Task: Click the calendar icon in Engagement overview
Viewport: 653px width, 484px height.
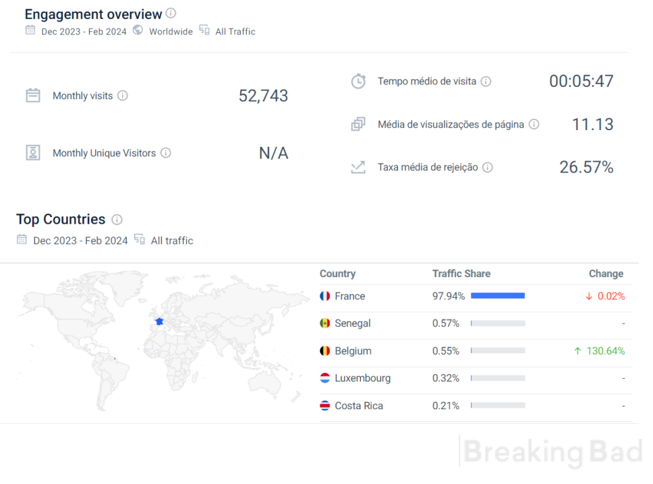Action: coord(30,30)
